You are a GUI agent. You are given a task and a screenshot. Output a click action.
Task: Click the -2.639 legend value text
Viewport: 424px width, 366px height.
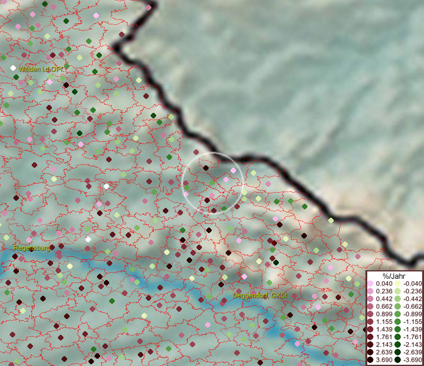pos(412,353)
